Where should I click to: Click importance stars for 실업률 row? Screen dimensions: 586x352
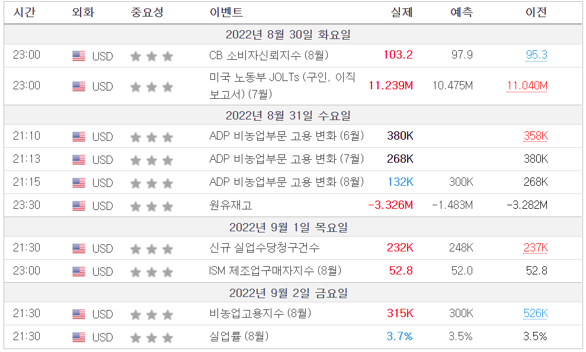[151, 338]
